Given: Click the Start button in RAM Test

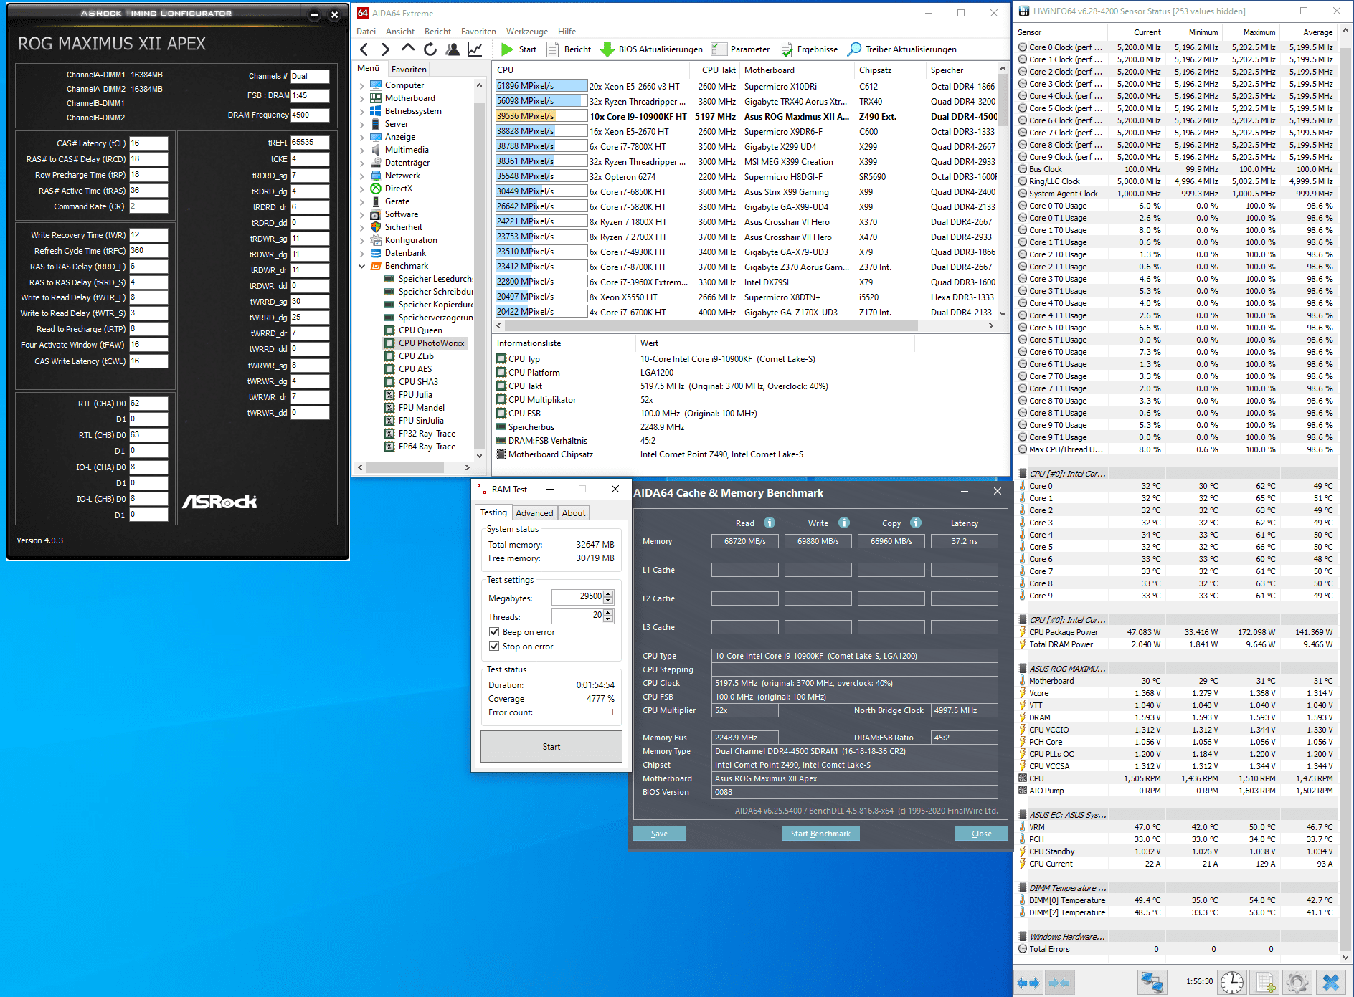Looking at the screenshot, I should point(551,747).
